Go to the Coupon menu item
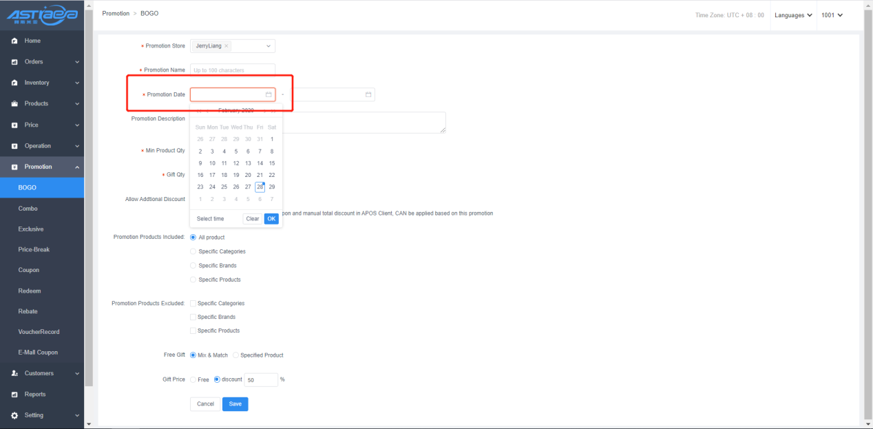 pyautogui.click(x=29, y=270)
